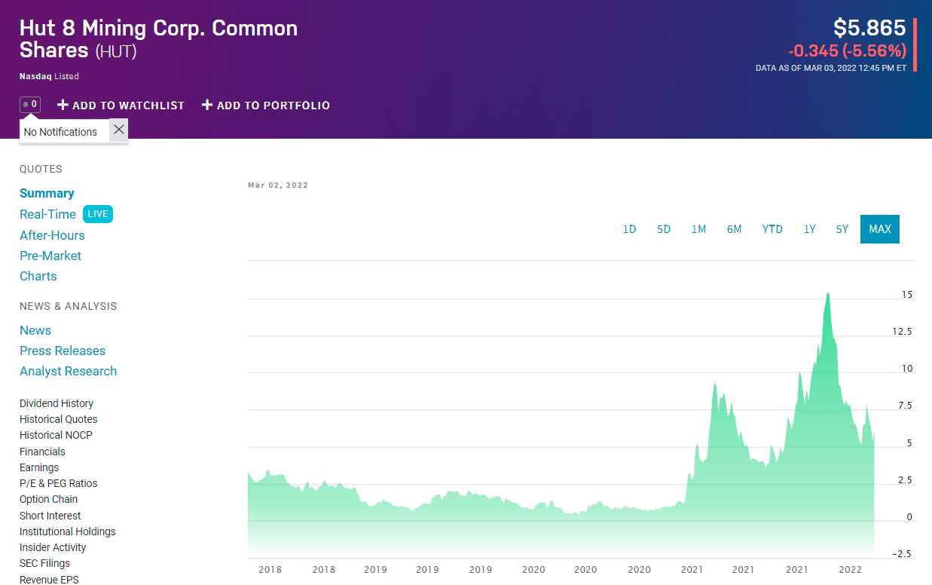This screenshot has width=932, height=585.
Task: View Dividend History
Action: click(57, 403)
